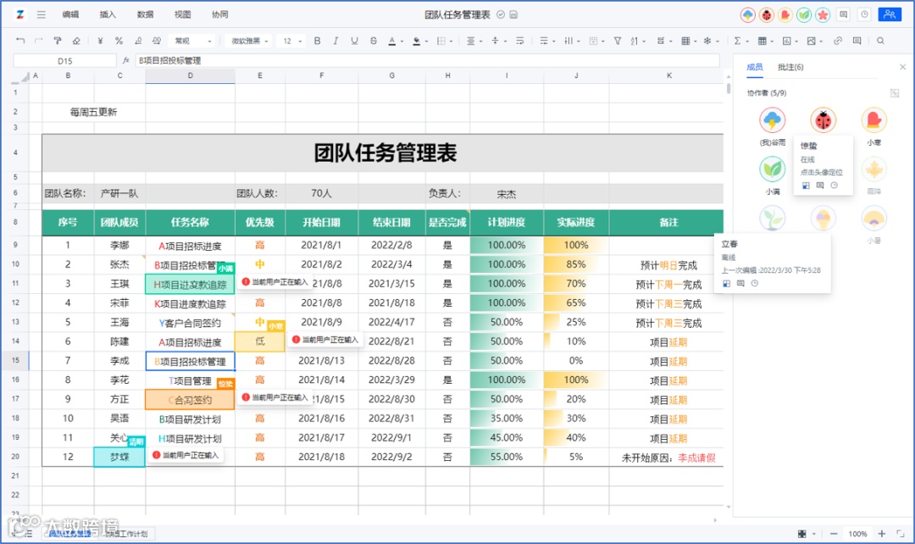Click the blue share-collaborators button at top right
The width and height of the screenshot is (915, 544).
[890, 14]
